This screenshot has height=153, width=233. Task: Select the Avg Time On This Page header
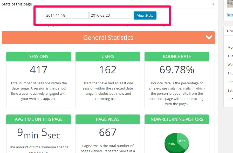pos(39,119)
